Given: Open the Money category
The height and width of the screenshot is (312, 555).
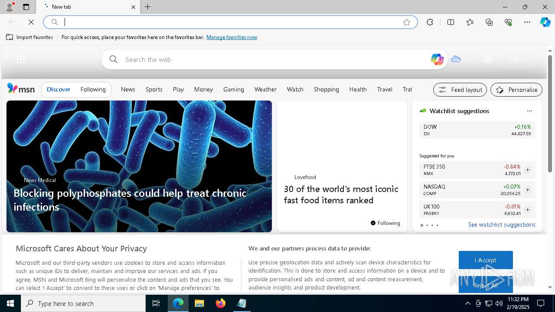Looking at the screenshot, I should click(203, 89).
